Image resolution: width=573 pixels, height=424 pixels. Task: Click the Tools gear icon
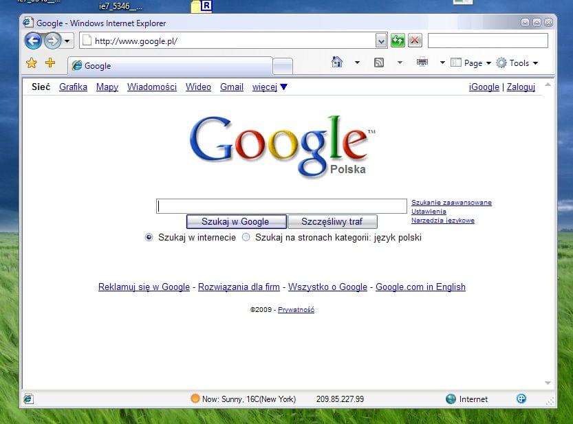point(501,63)
